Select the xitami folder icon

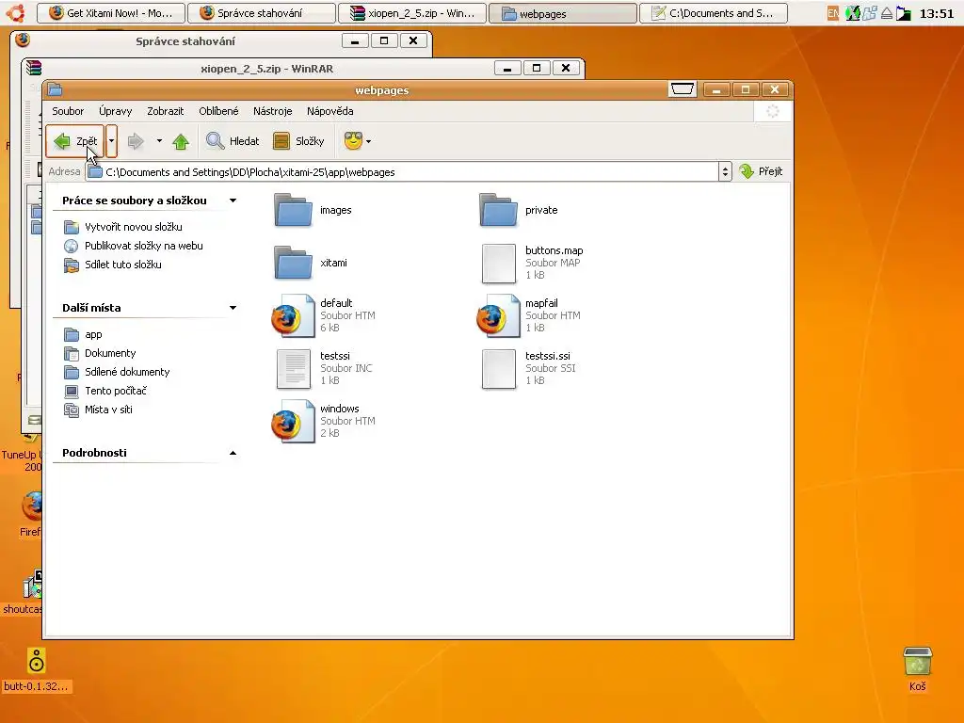[x=294, y=264]
